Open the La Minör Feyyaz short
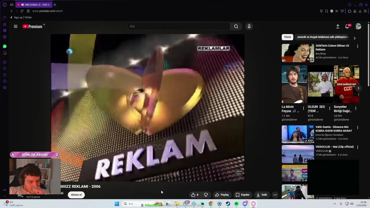The height and width of the screenshot is (208, 370). [294, 84]
